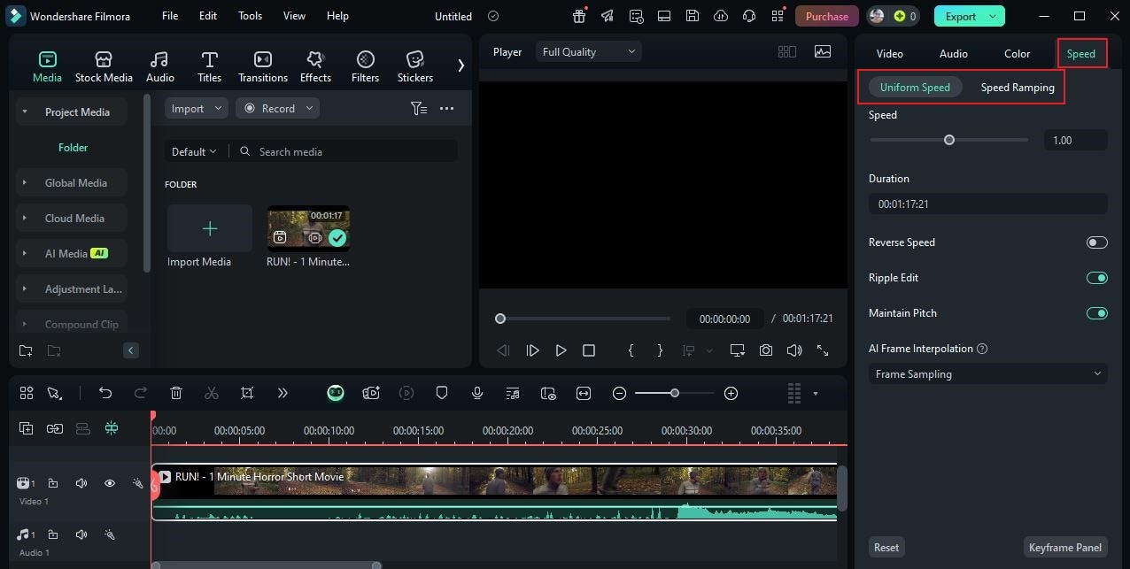Hide the Video 1 track with eye icon
Image resolution: width=1130 pixels, height=569 pixels.
tap(110, 483)
